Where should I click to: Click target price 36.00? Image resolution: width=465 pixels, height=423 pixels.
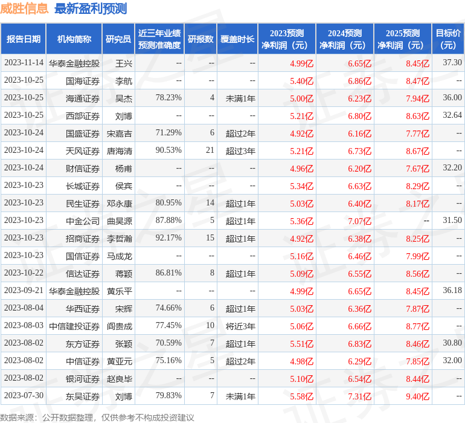tap(452, 98)
